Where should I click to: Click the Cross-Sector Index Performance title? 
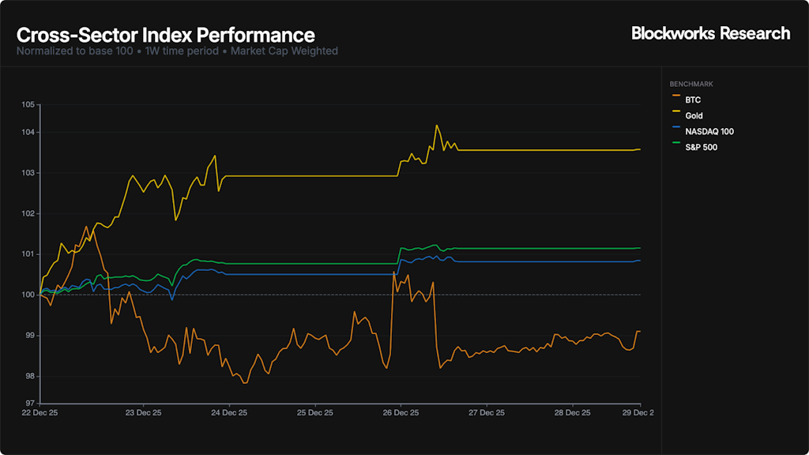click(165, 36)
